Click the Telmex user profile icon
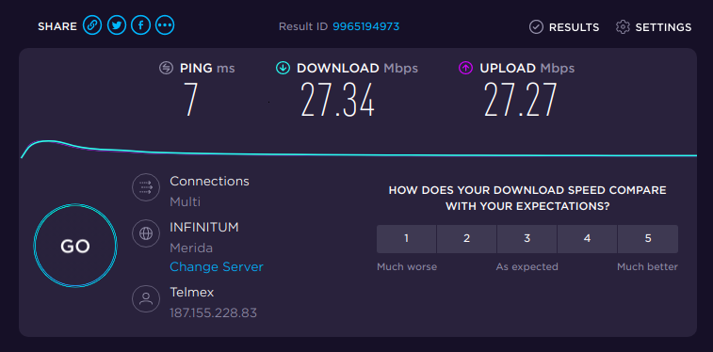The height and width of the screenshot is (352, 713). coord(146,298)
